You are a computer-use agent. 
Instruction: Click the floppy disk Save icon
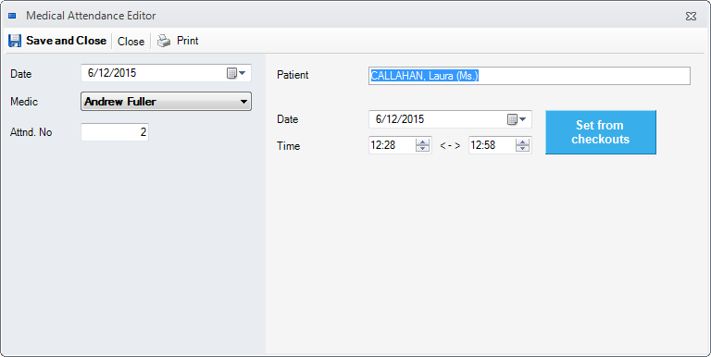(x=15, y=41)
